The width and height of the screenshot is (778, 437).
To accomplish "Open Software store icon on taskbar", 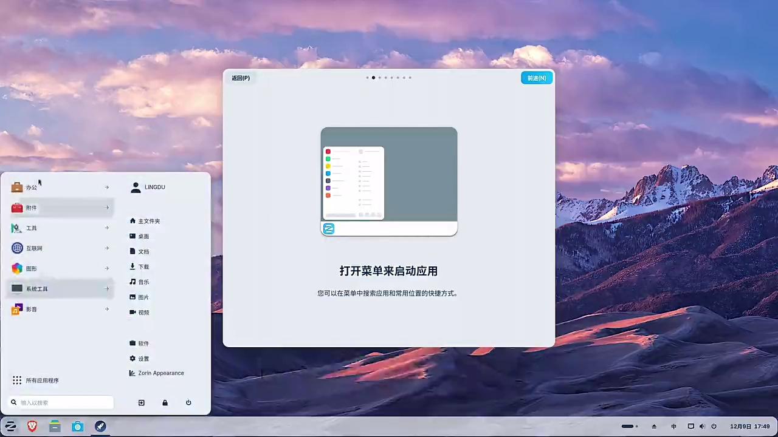I will coord(77,427).
